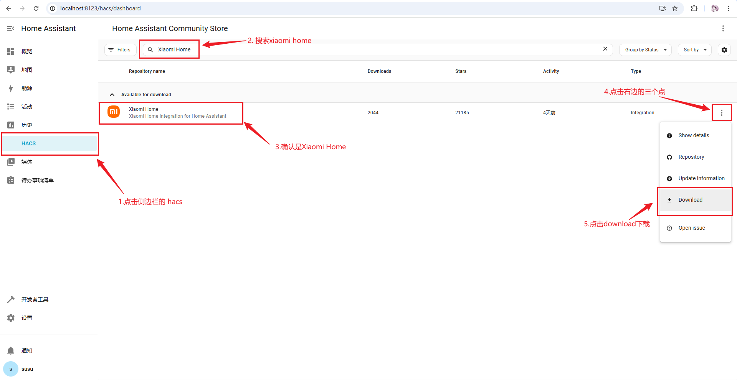Viewport: 737px width, 380px height.
Task: Open the notifications bell in sidebar
Action: 11,350
